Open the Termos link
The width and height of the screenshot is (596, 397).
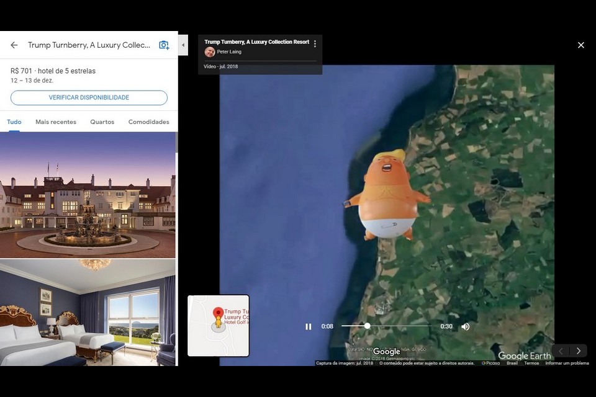tap(531, 363)
